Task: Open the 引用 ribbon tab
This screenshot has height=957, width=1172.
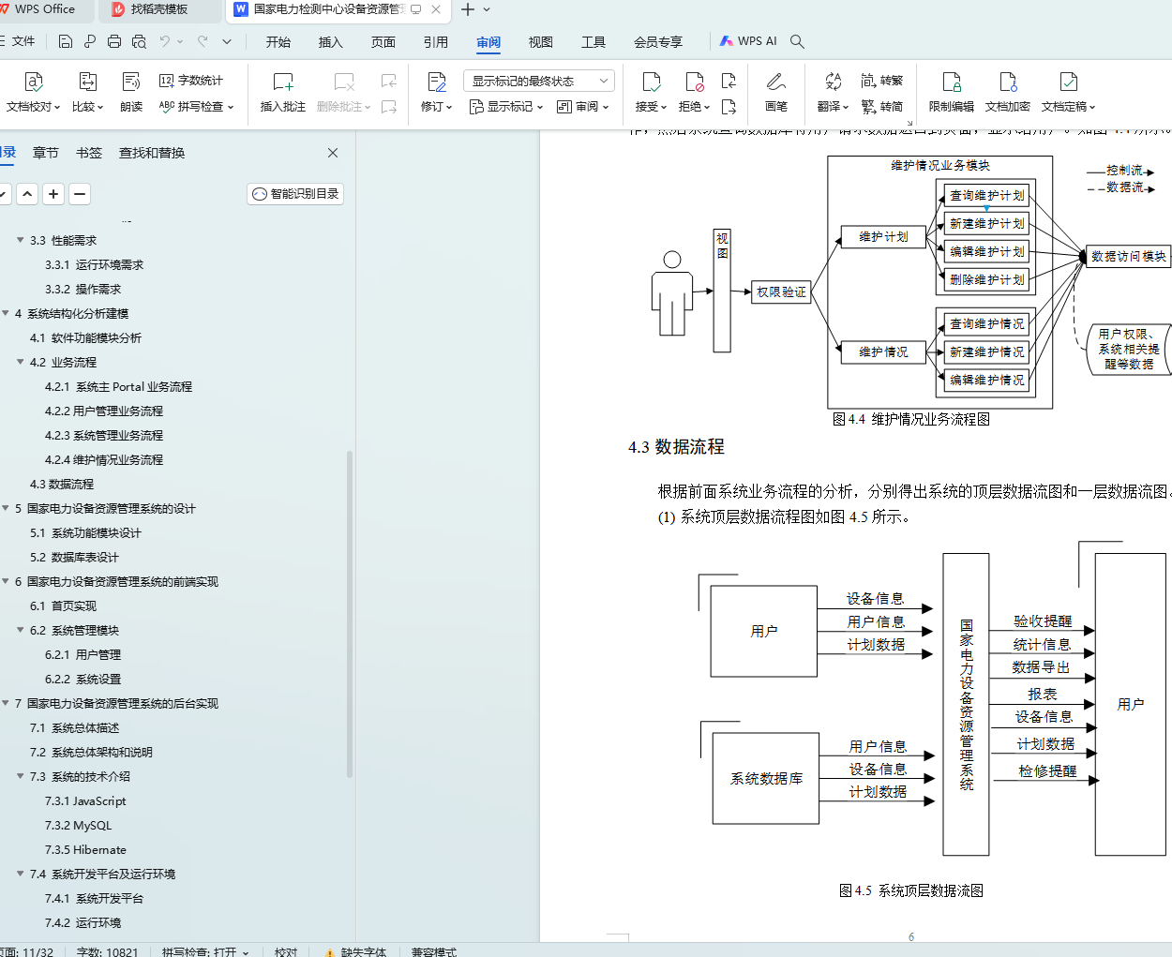Action: 436,42
